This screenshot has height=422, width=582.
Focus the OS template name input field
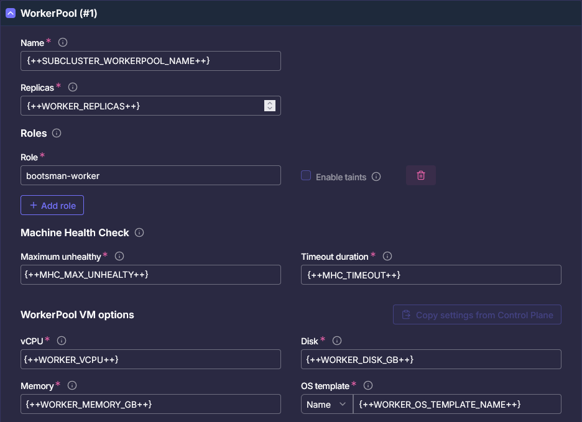tap(457, 404)
